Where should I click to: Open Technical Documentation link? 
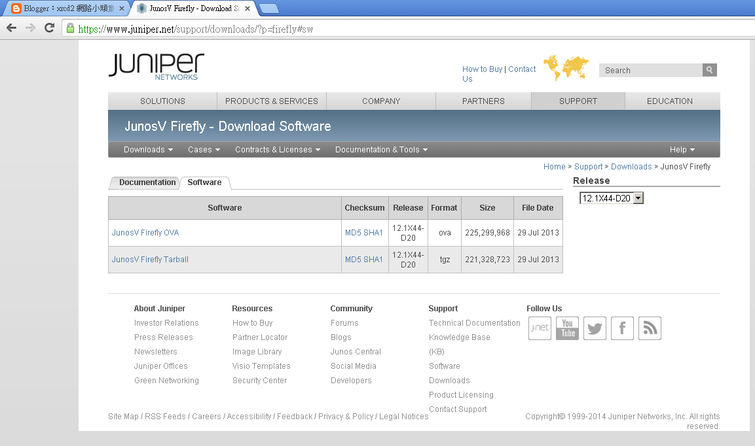click(475, 323)
